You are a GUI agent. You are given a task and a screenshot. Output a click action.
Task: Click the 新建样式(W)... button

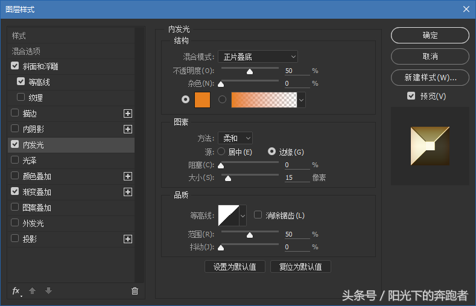(x=430, y=78)
